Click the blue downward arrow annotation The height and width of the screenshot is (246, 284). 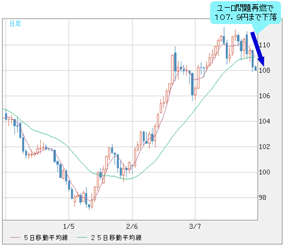[258, 49]
